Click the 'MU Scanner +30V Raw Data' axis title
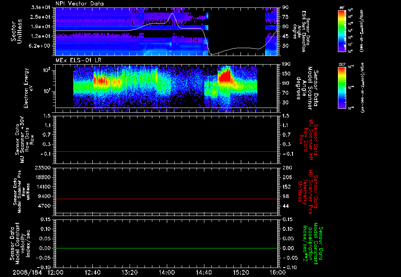Viewport: 401px width, 277px height. (x=24, y=139)
